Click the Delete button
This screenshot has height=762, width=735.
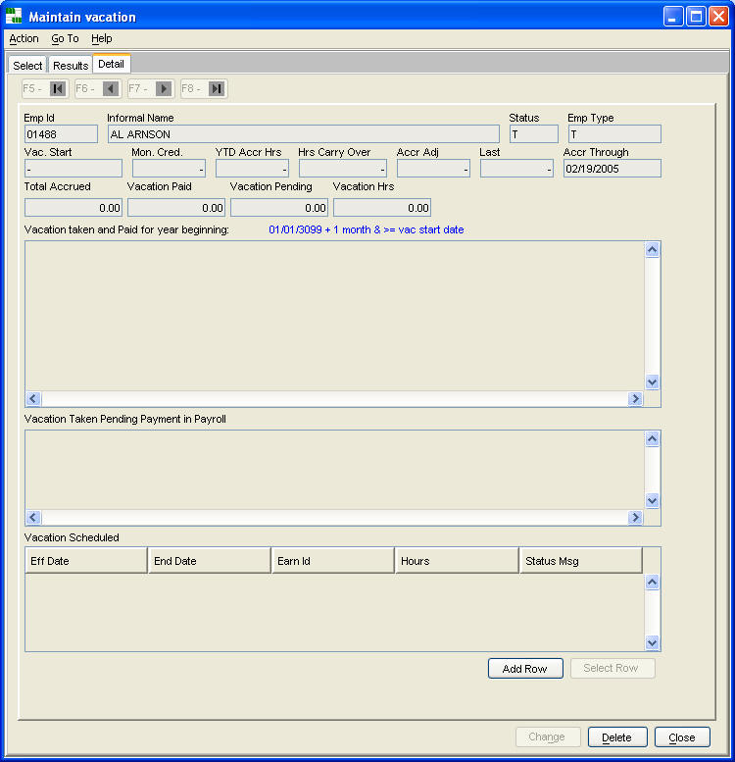[x=617, y=737]
